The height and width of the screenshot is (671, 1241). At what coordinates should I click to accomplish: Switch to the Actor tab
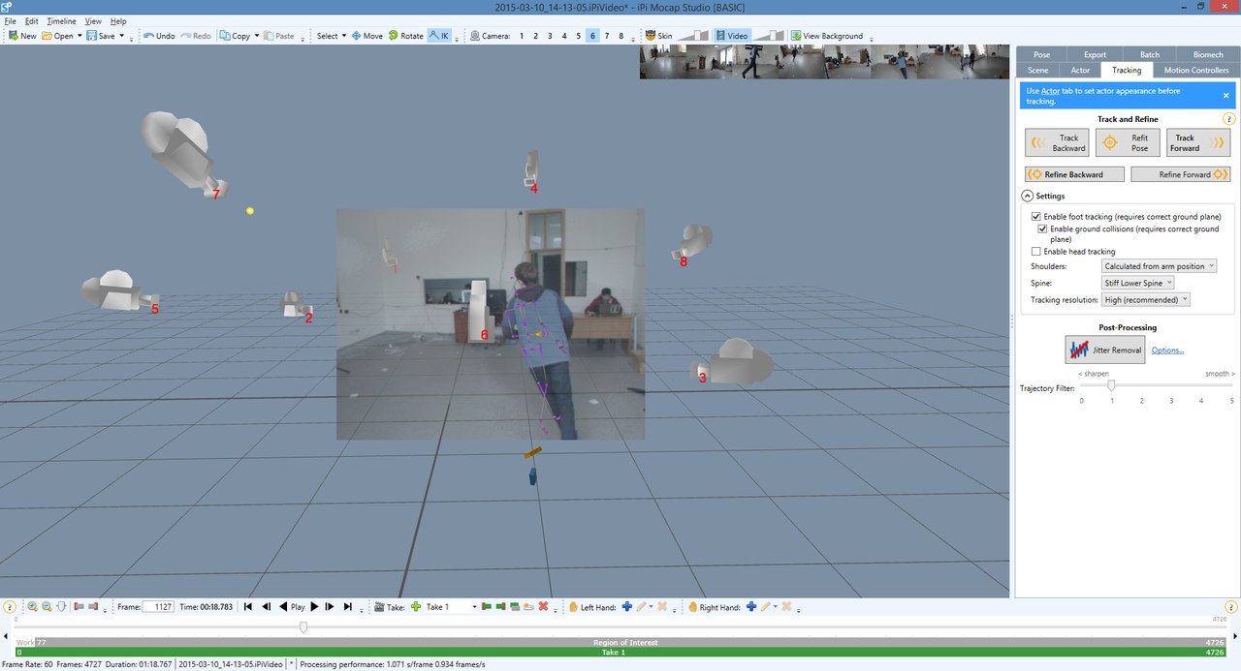point(1080,70)
